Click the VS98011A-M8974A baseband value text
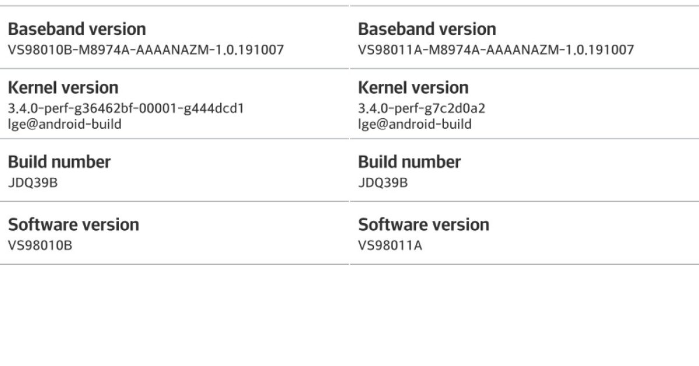Image resolution: width=699 pixels, height=366 pixels. point(496,50)
